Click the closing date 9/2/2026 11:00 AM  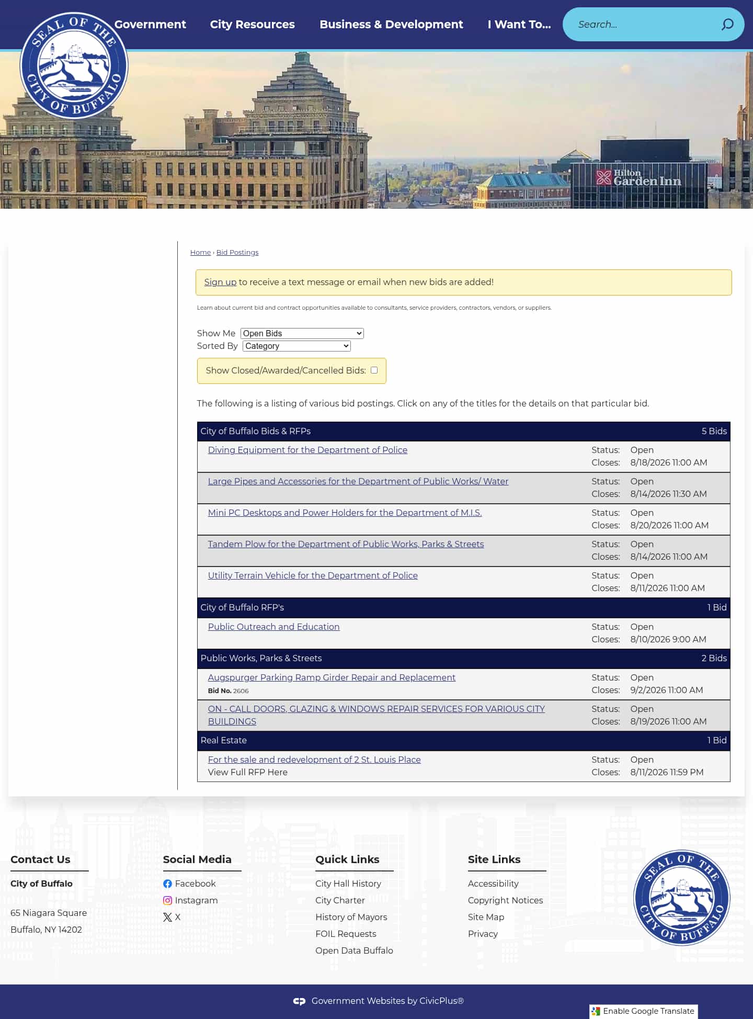click(x=666, y=690)
